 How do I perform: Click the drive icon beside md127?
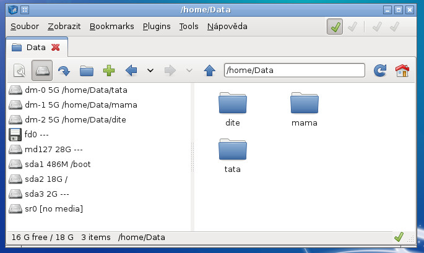click(x=15, y=149)
